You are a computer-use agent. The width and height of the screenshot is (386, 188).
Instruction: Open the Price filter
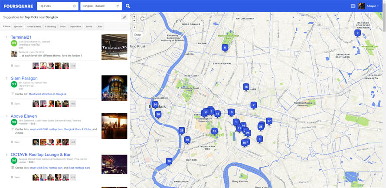click(63, 26)
